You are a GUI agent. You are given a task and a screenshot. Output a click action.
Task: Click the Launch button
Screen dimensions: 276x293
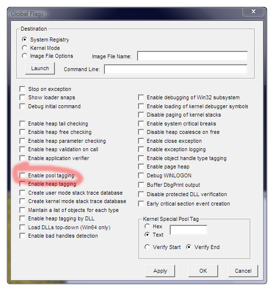click(40, 68)
